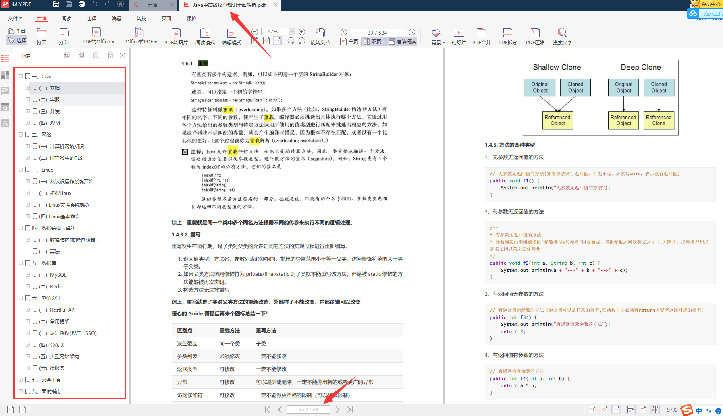This screenshot has width=723, height=416.
Task: Open the annotations panel in left sidebar
Action: [x=5, y=91]
